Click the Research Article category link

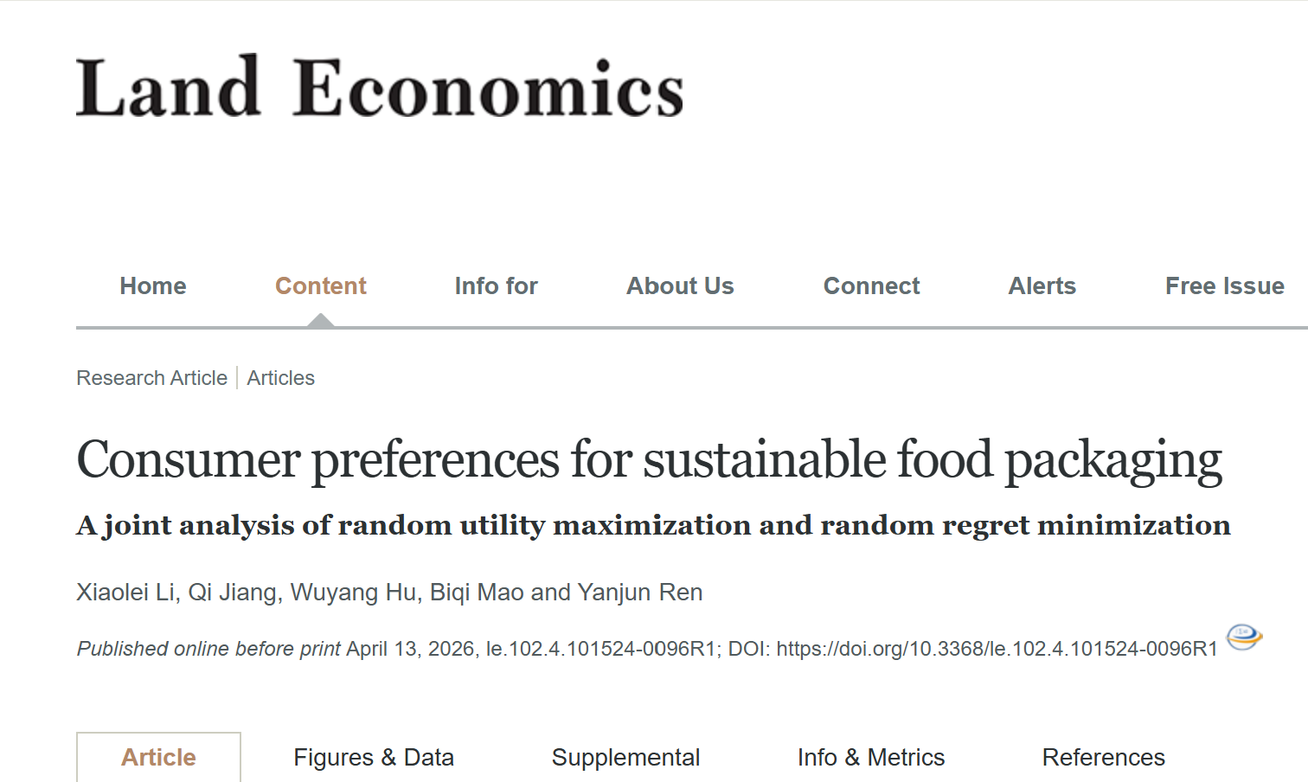[x=151, y=378]
